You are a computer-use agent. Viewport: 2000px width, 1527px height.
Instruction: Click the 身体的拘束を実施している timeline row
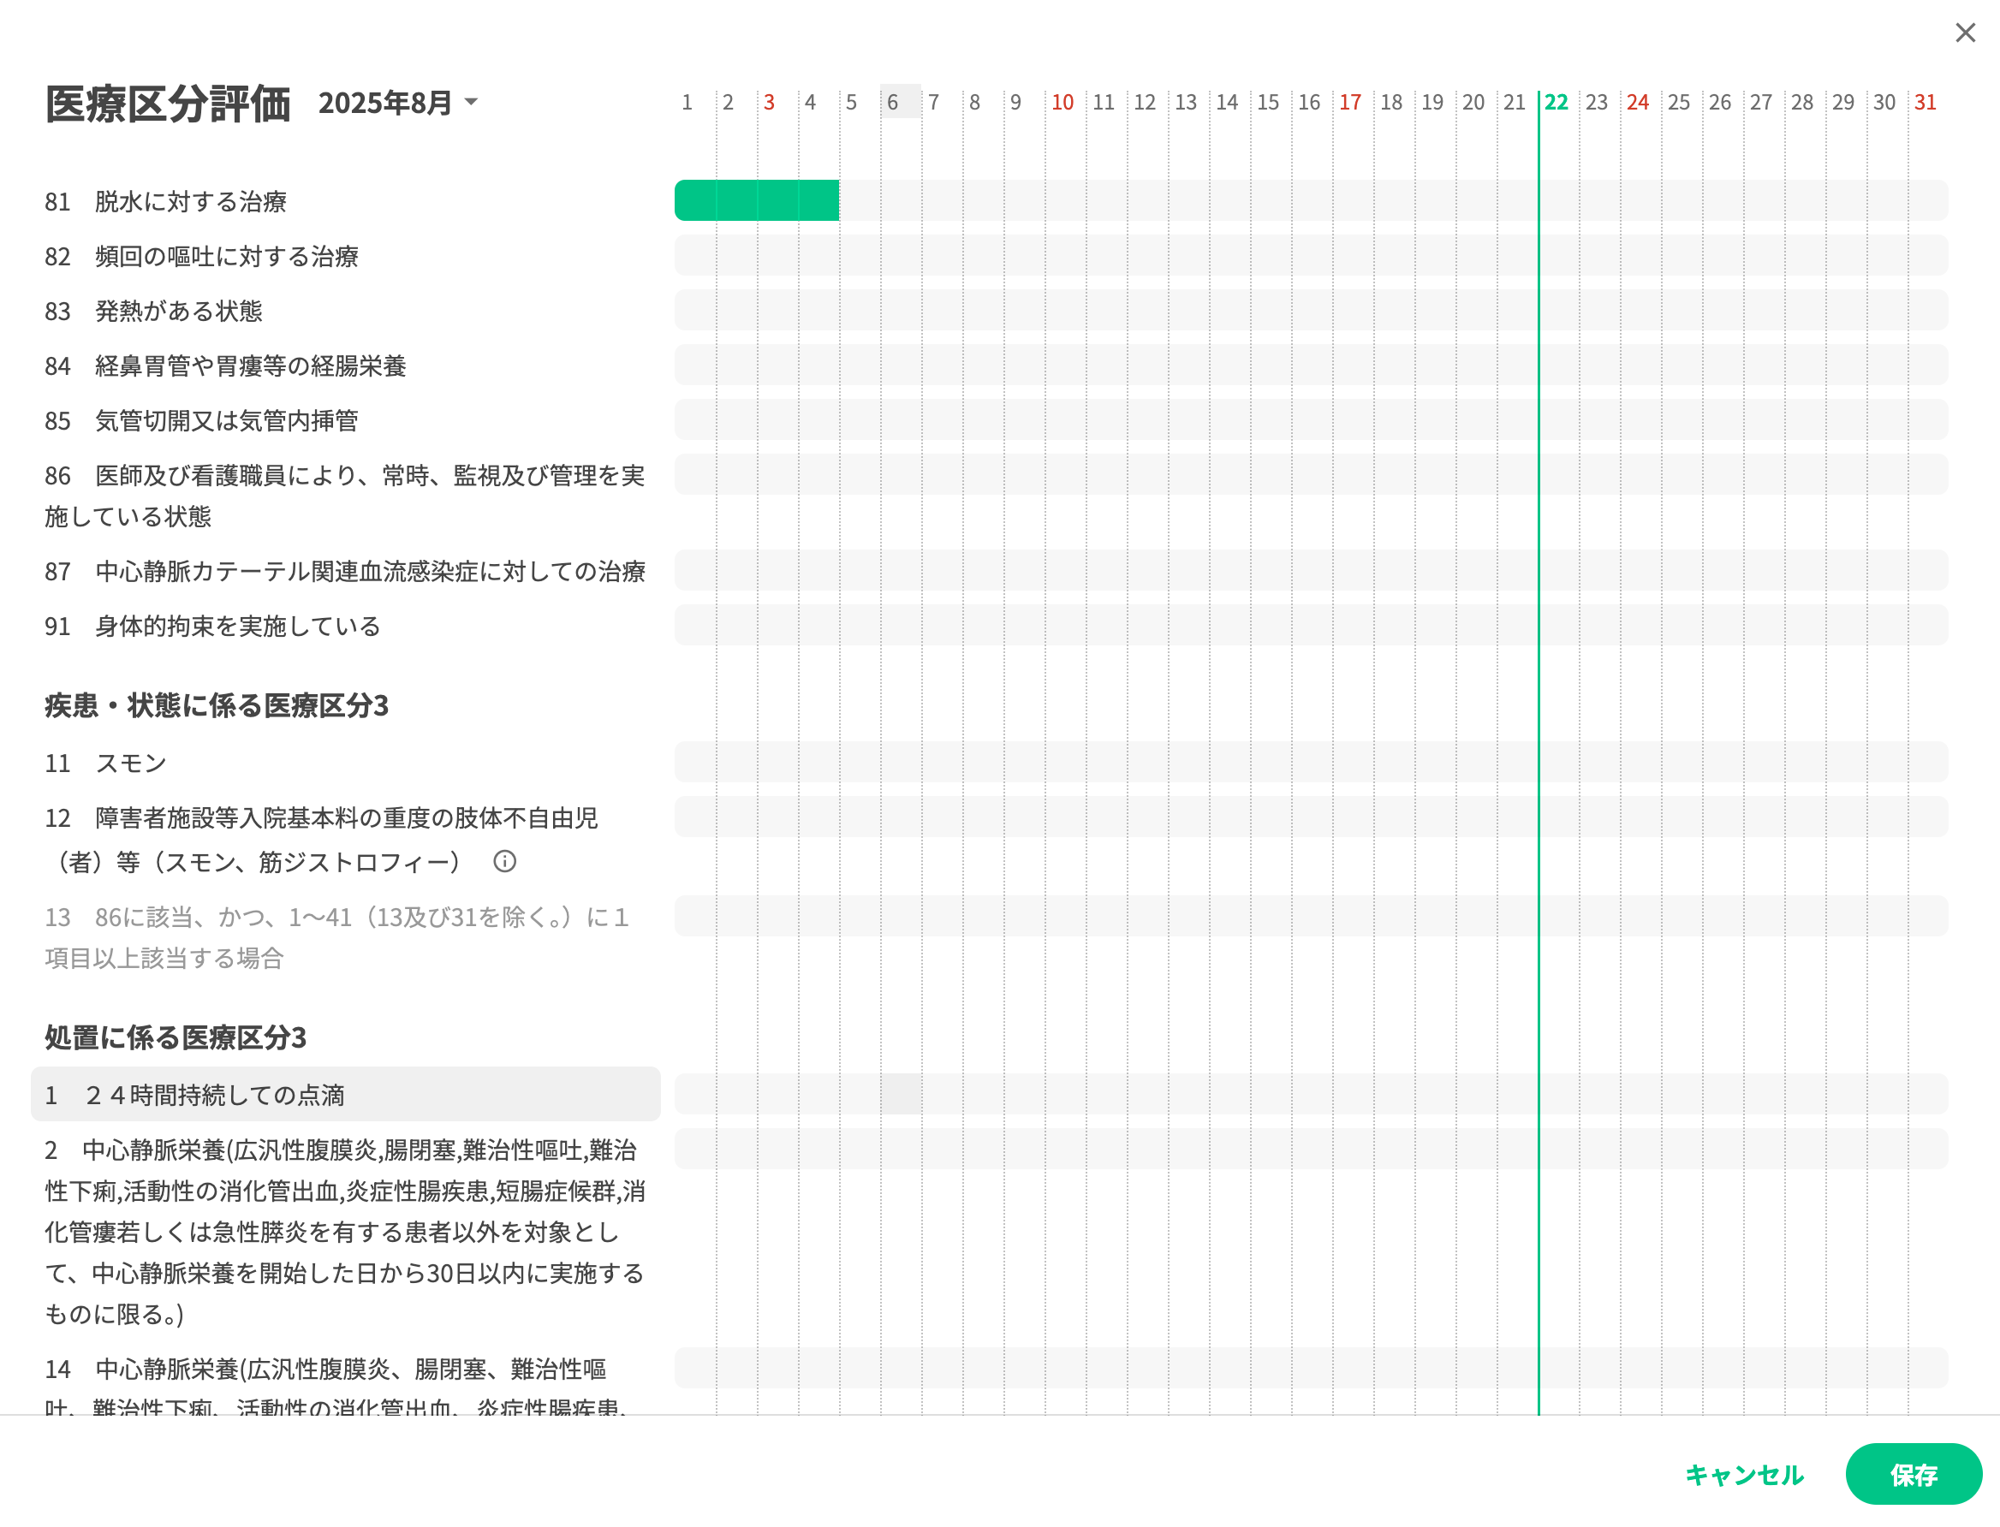[1309, 625]
